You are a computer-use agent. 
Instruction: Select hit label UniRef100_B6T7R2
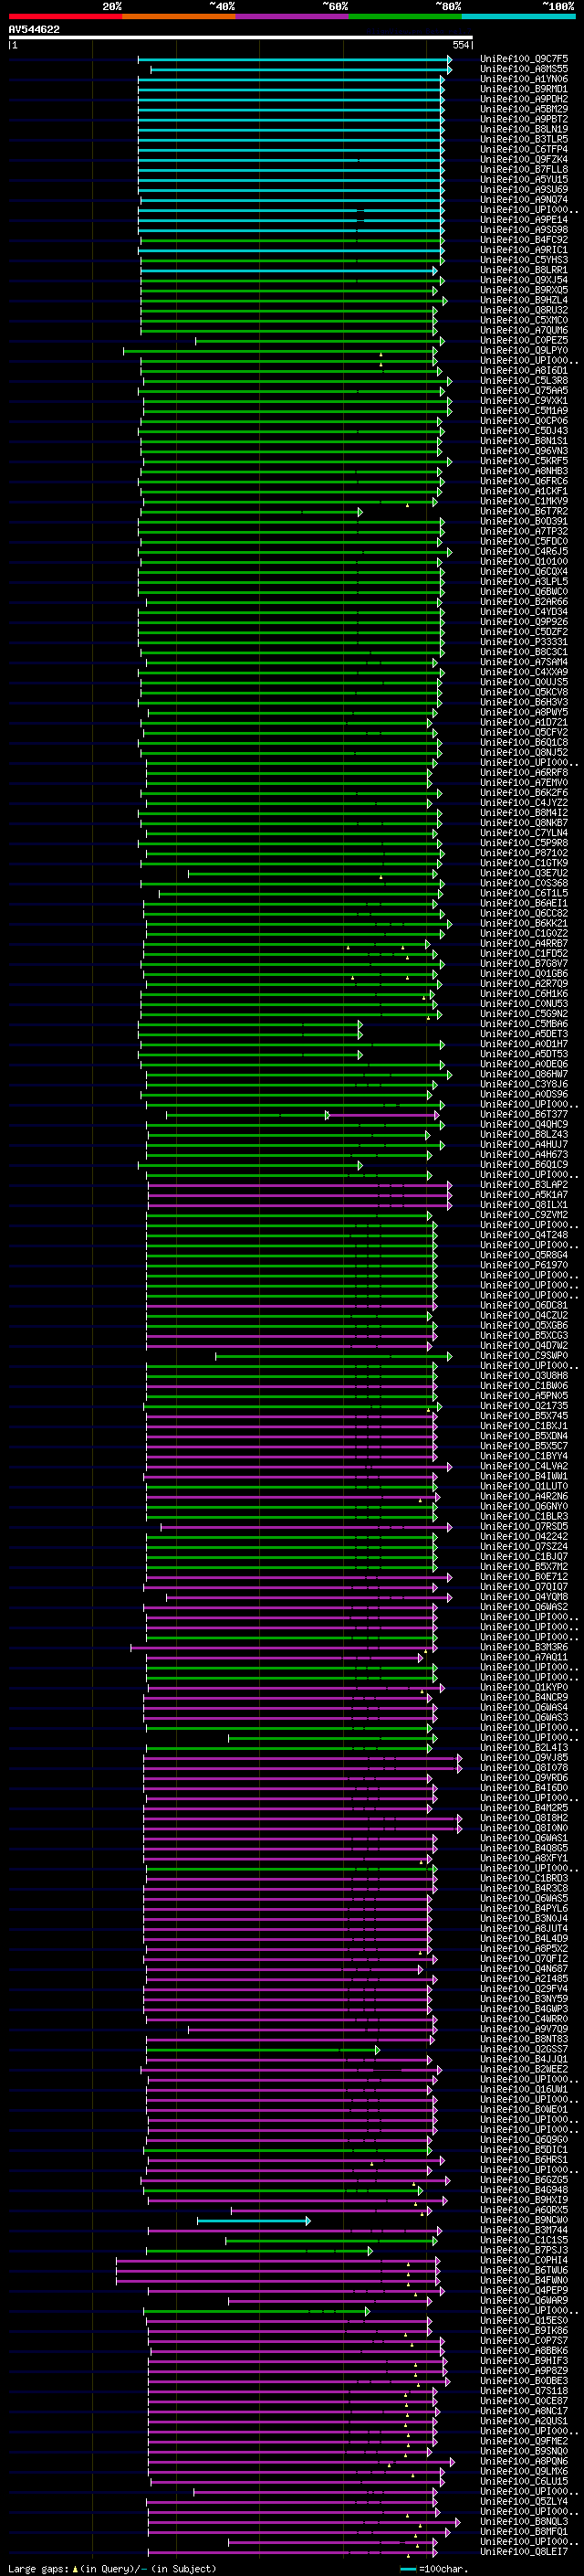524,511
